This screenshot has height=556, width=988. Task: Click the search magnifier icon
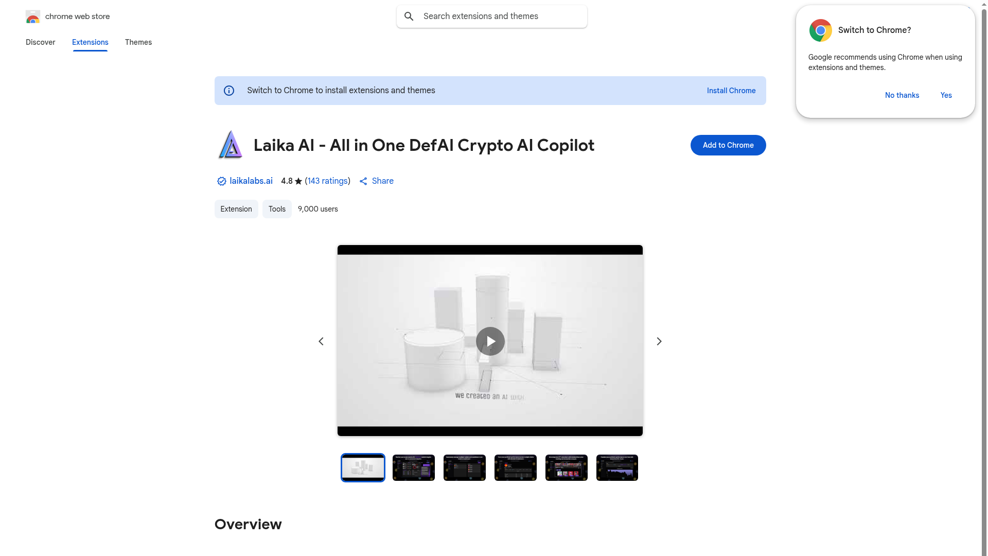(409, 16)
